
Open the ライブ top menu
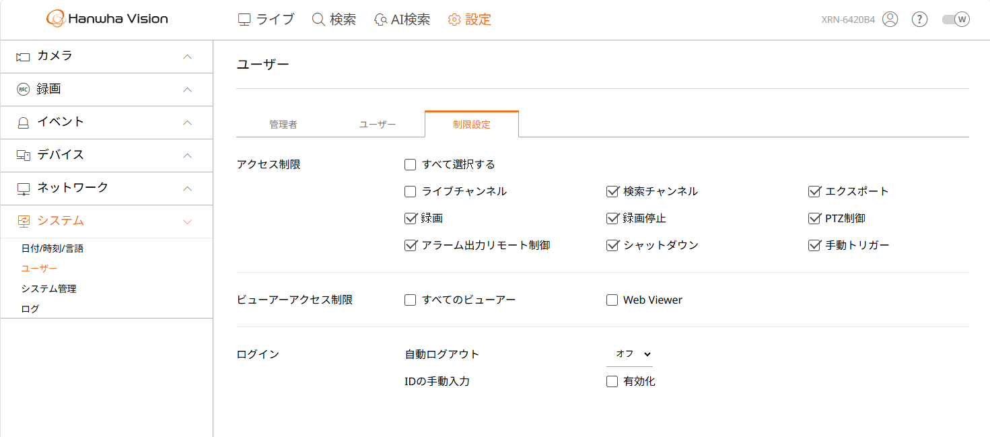click(267, 20)
